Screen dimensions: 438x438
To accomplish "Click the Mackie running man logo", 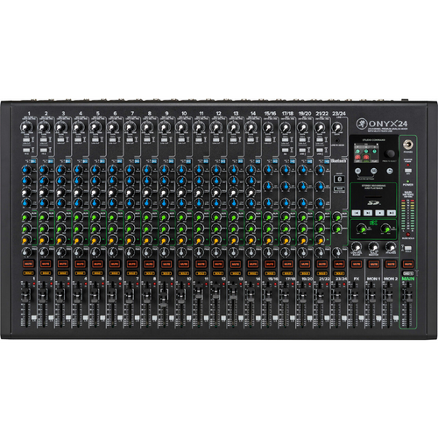I will coord(362,124).
